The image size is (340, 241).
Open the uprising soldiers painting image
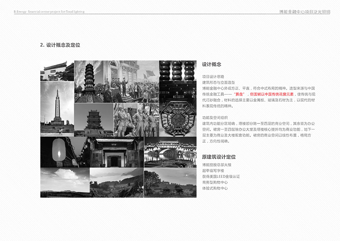tap(131, 81)
